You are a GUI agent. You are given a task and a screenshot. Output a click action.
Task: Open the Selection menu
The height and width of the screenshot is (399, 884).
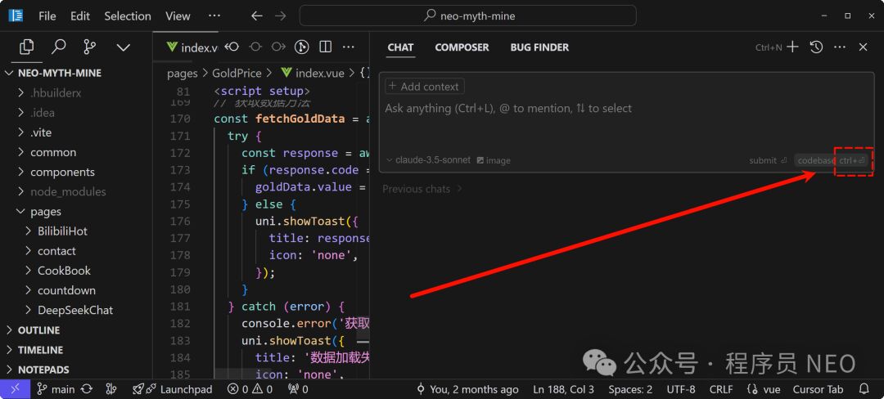coord(128,16)
